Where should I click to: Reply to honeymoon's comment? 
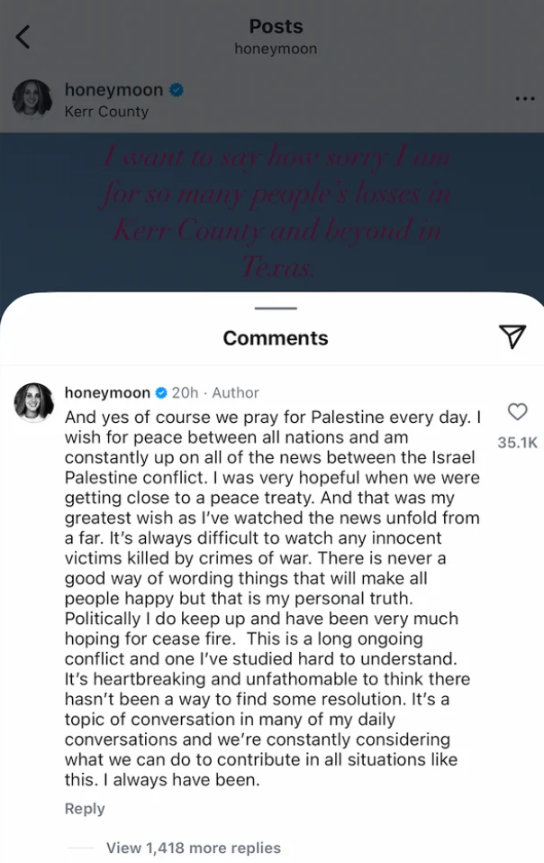pyautogui.click(x=85, y=809)
